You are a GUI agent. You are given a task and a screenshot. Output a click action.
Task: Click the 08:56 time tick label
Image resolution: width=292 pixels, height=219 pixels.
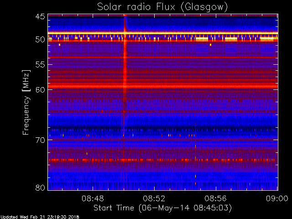pos(216,198)
